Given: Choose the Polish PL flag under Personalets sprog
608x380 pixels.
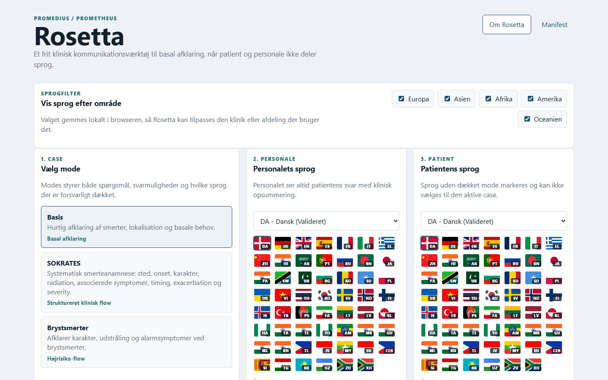Looking at the screenshot, I should [386, 278].
